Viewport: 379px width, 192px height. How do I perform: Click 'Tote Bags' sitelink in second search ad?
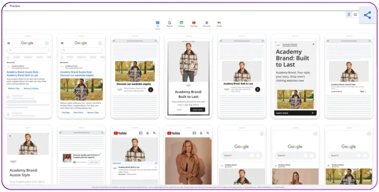coord(66,112)
